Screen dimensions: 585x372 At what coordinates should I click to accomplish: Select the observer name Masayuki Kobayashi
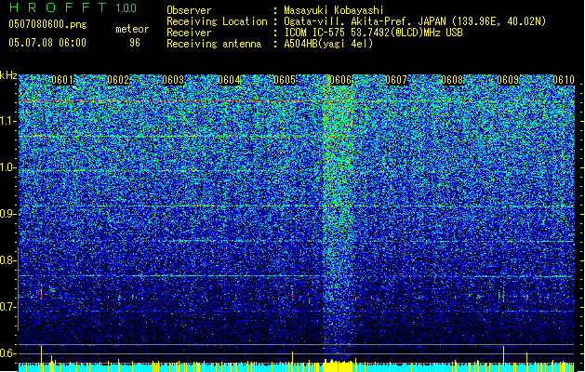pyautogui.click(x=333, y=10)
